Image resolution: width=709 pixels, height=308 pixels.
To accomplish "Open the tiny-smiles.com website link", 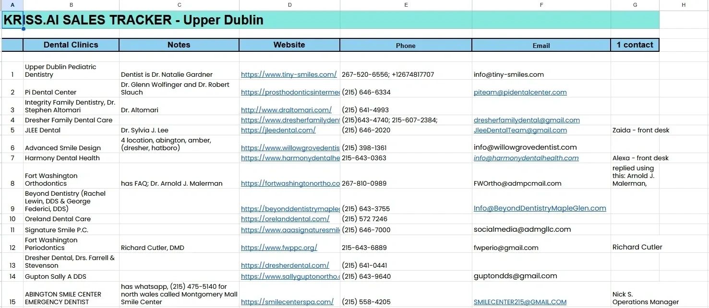I will tap(289, 75).
